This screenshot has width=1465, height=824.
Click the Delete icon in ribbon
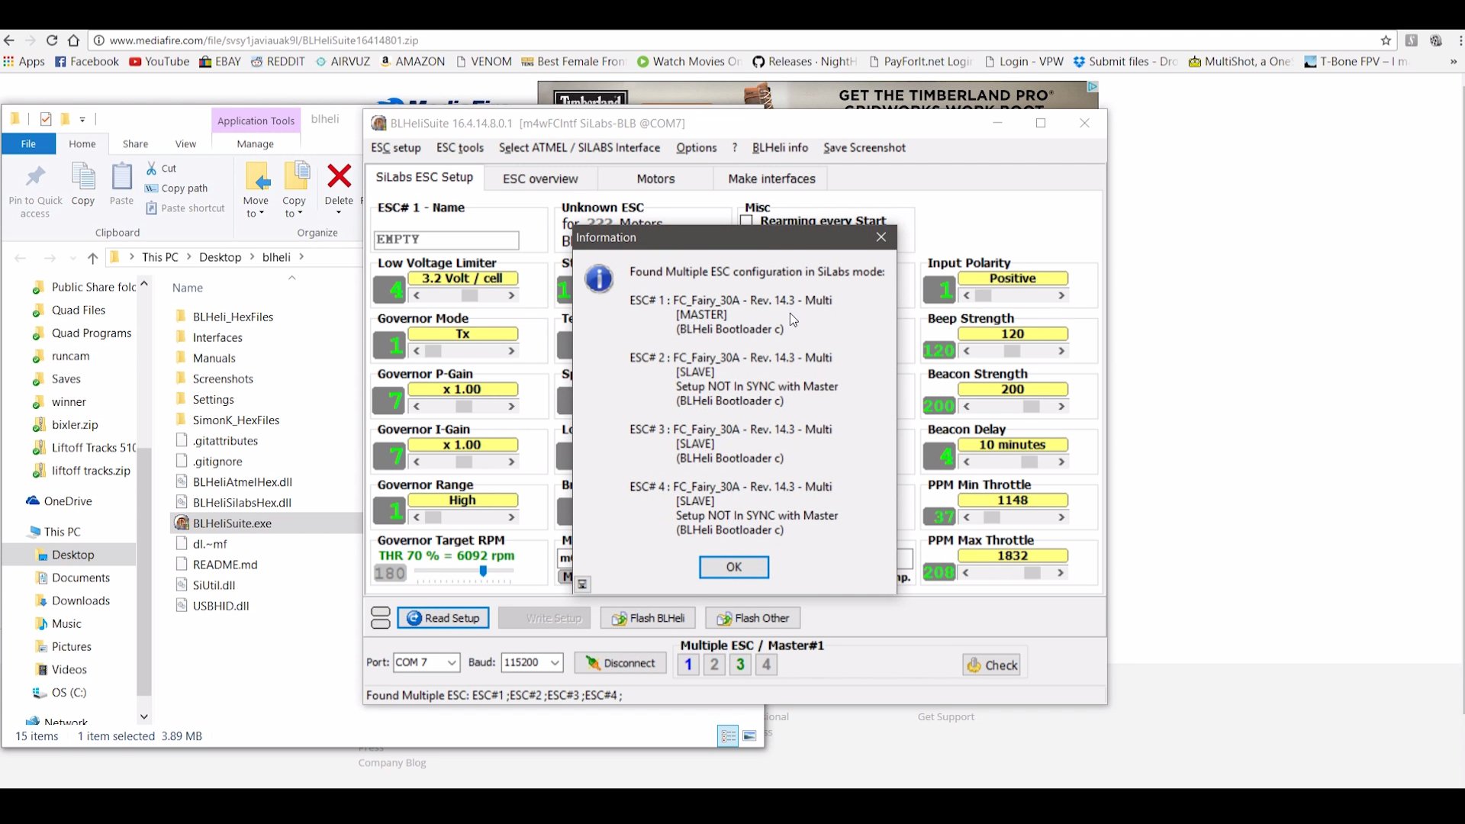tap(339, 178)
